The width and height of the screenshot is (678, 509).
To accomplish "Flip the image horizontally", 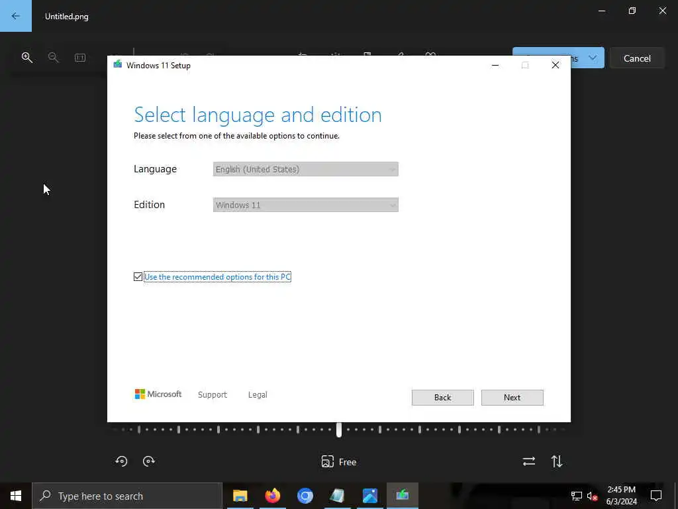I will tap(529, 461).
